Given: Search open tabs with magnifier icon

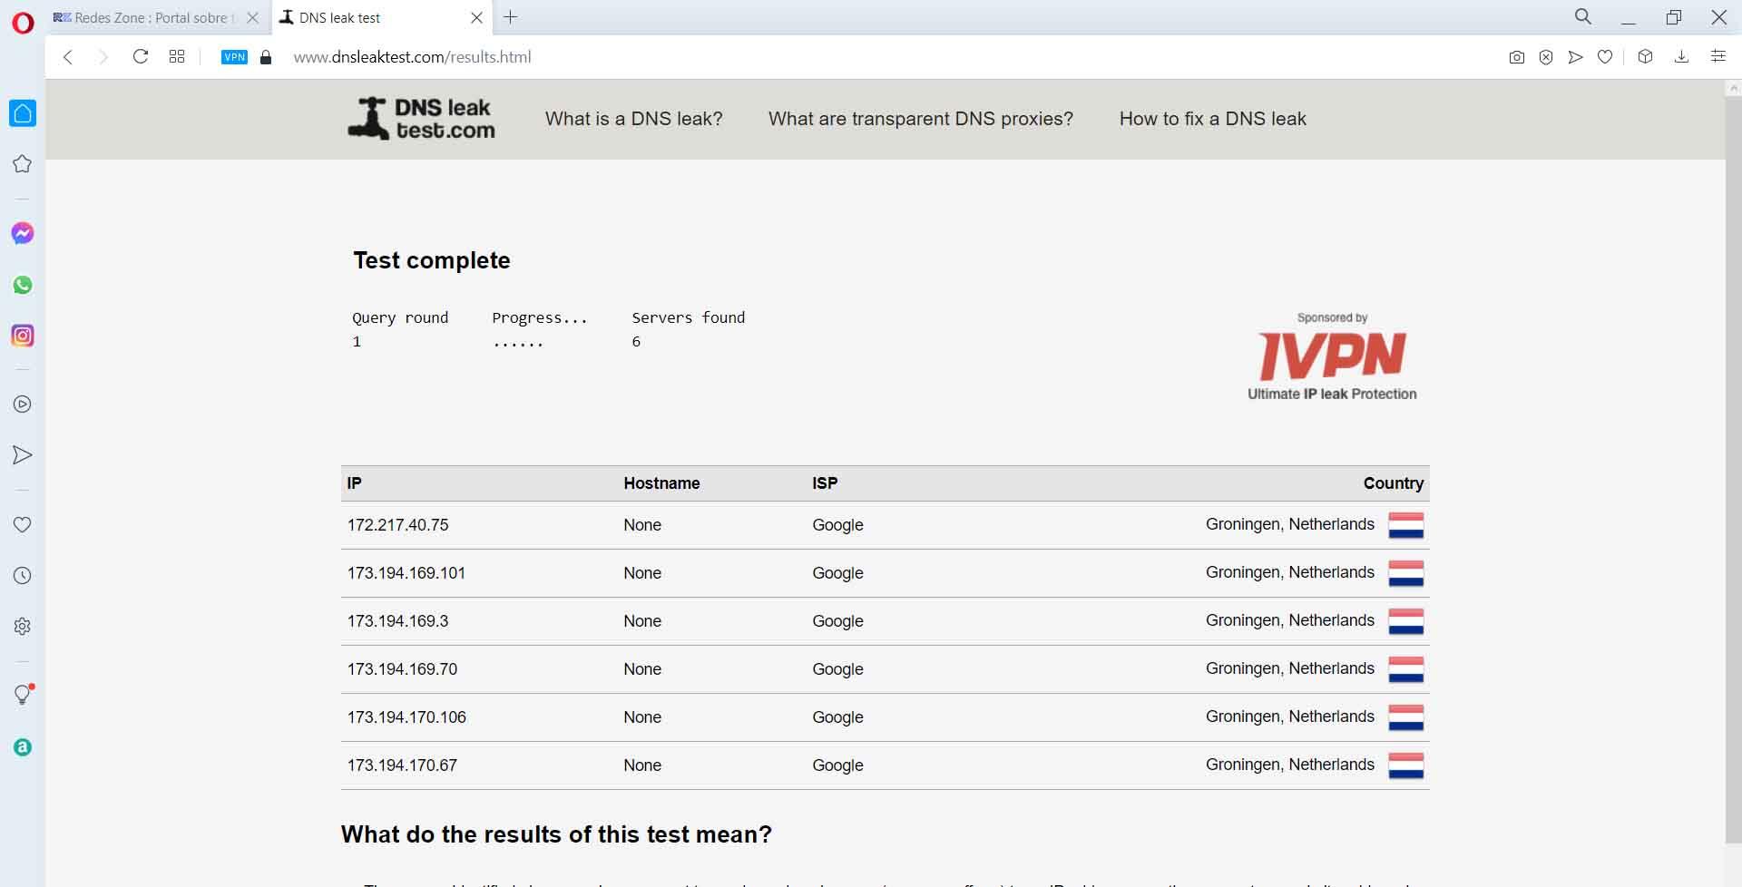Looking at the screenshot, I should point(1583,17).
